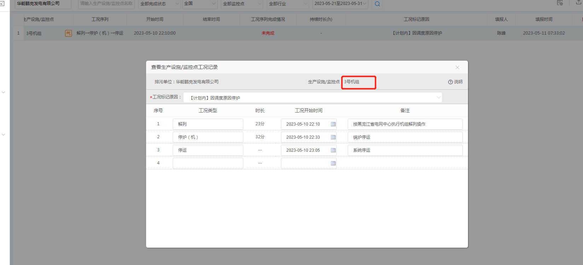
Task: Click the 华能鹤岗发电有限公司 company field
Action: coord(43,4)
